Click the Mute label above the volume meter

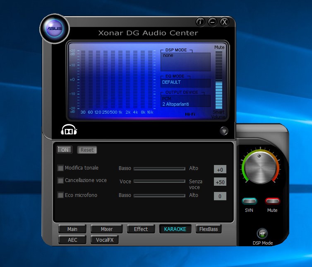(219, 47)
